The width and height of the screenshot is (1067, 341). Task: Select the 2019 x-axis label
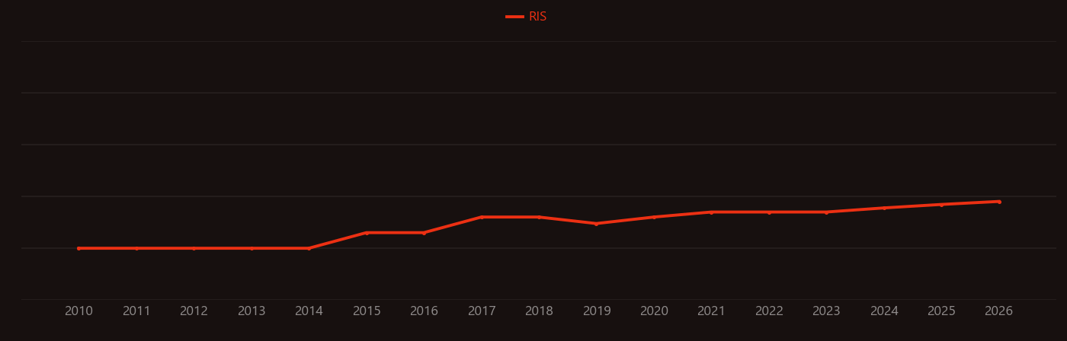pyautogui.click(x=597, y=311)
